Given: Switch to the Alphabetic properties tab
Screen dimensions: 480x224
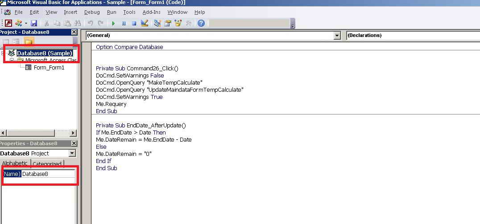Looking at the screenshot, I should (15, 163).
